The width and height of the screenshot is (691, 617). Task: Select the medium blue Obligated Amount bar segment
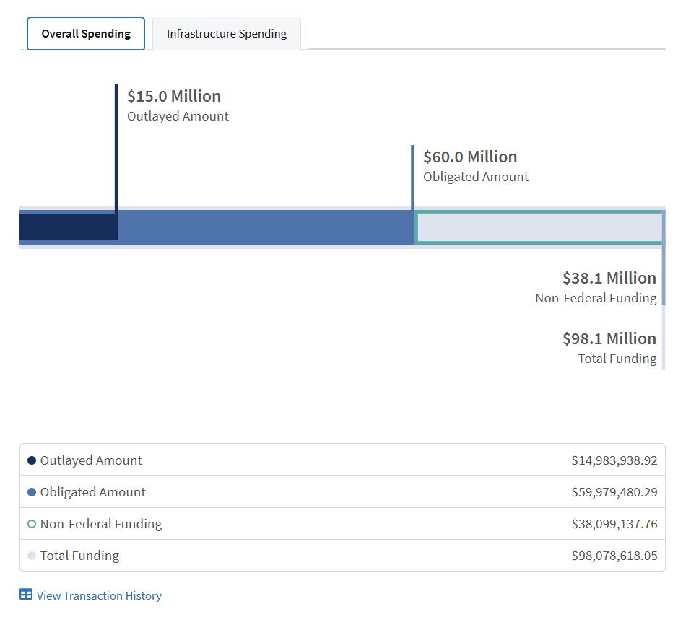[x=266, y=227]
